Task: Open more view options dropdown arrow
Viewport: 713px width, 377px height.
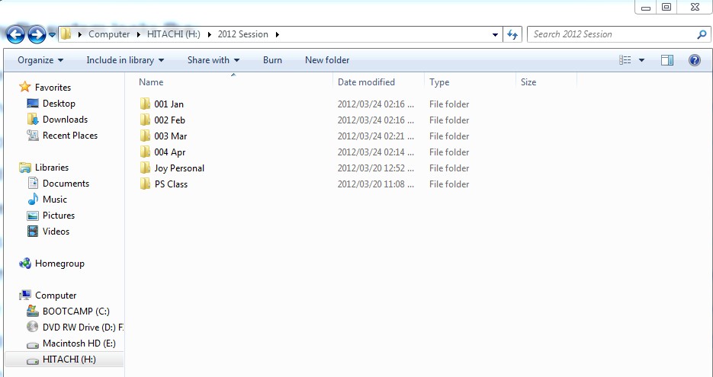Action: [x=641, y=60]
